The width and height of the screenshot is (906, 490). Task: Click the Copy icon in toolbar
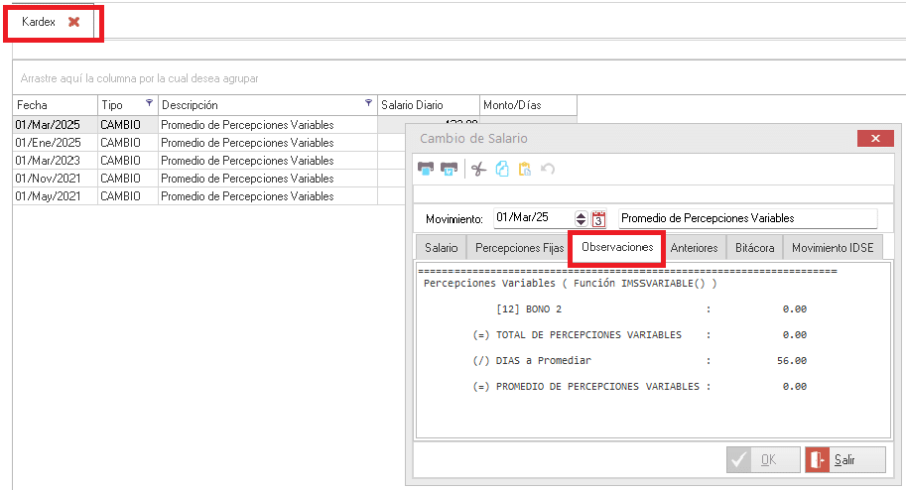(x=502, y=169)
